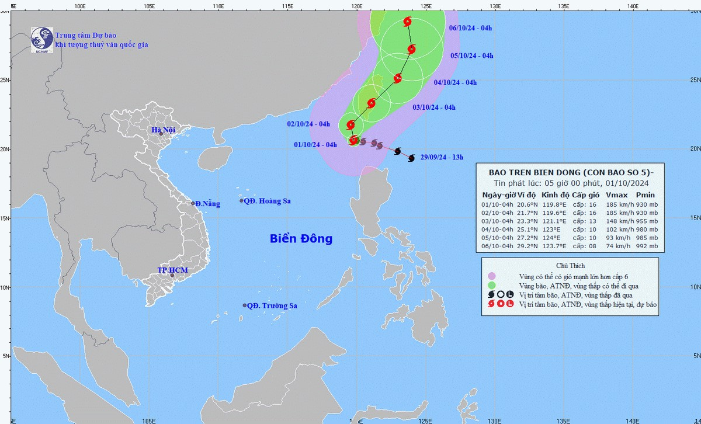Screen dimensions: 701x424
Task: Click the QĐ. Hoàng Sa island marker
Action: (241, 201)
